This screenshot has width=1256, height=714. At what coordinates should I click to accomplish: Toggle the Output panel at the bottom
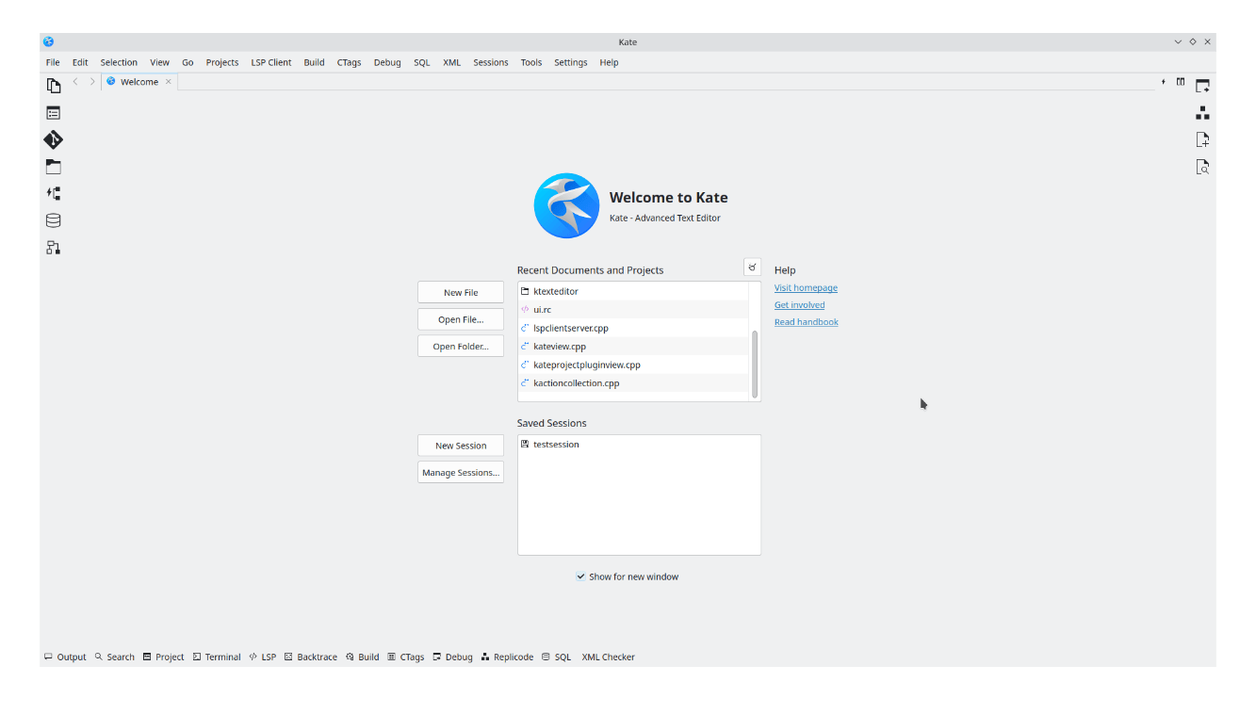(x=65, y=657)
